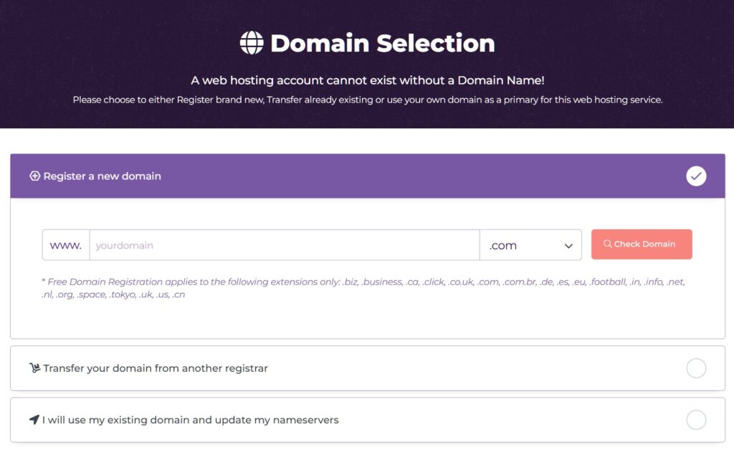Click the plus icon on Register a new domain
This screenshot has height=450, width=734.
click(34, 176)
